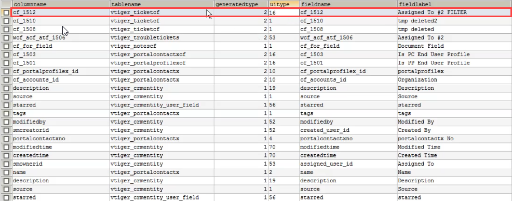The height and width of the screenshot is (201, 512).
Task: Select 'cf_portalprofilex_id' in the columnname column
Action: point(61,72)
